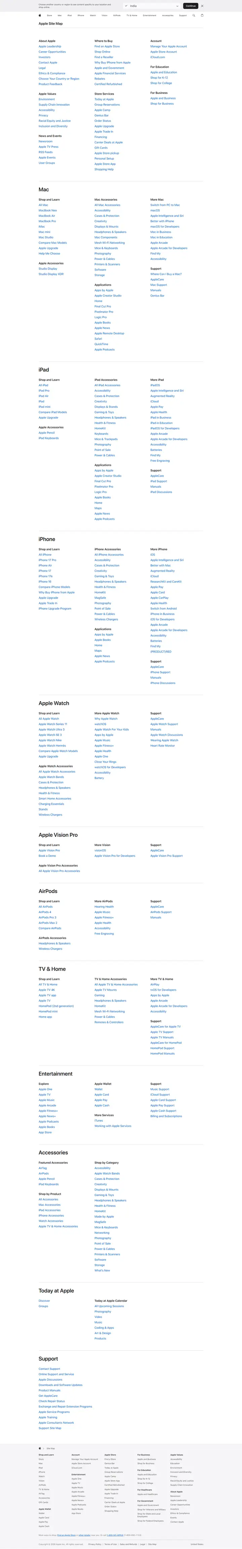The width and height of the screenshot is (242, 1549).
Task: Open Mac in the top navigation bar
Action: click(x=59, y=15)
